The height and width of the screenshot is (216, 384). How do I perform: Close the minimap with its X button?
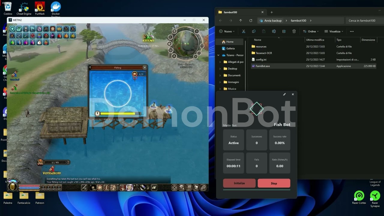[197, 31]
